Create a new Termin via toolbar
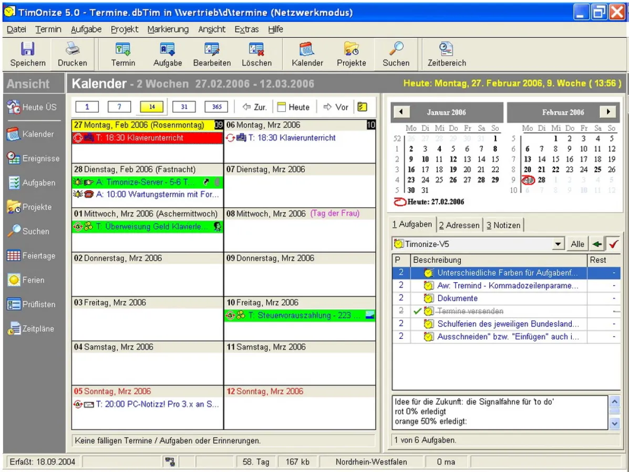 coord(123,50)
